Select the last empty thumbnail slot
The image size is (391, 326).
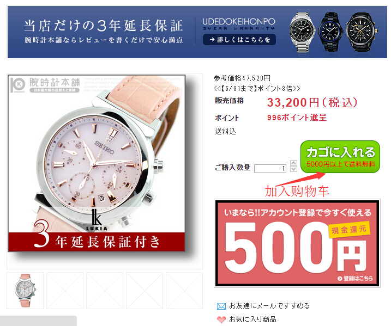coord(184,291)
